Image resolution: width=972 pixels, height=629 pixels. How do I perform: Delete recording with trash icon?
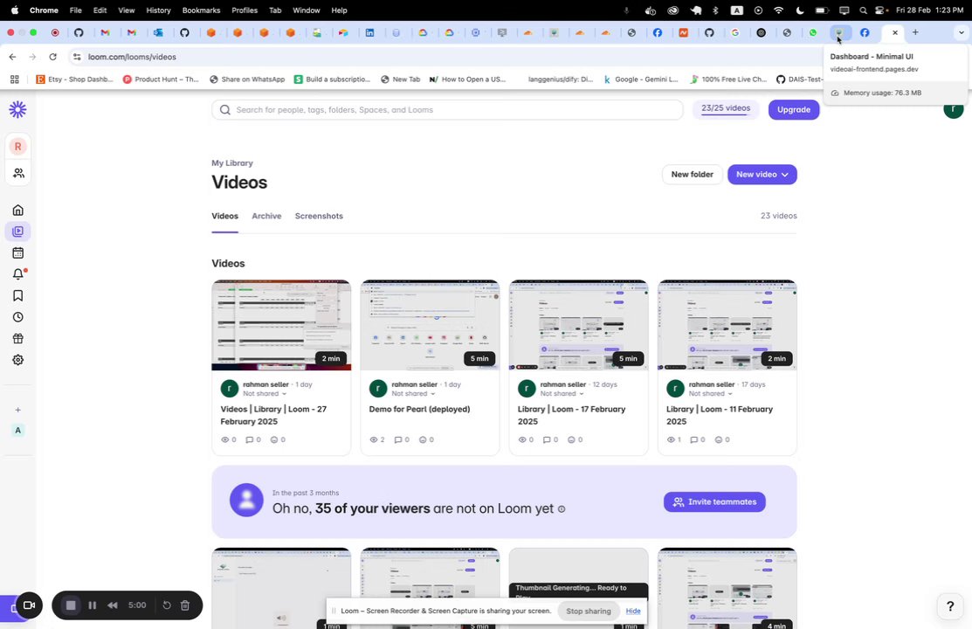(x=185, y=605)
